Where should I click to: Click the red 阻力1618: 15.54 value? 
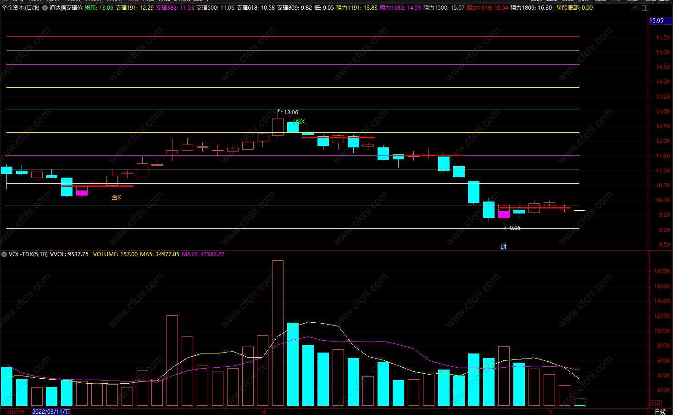pos(488,8)
